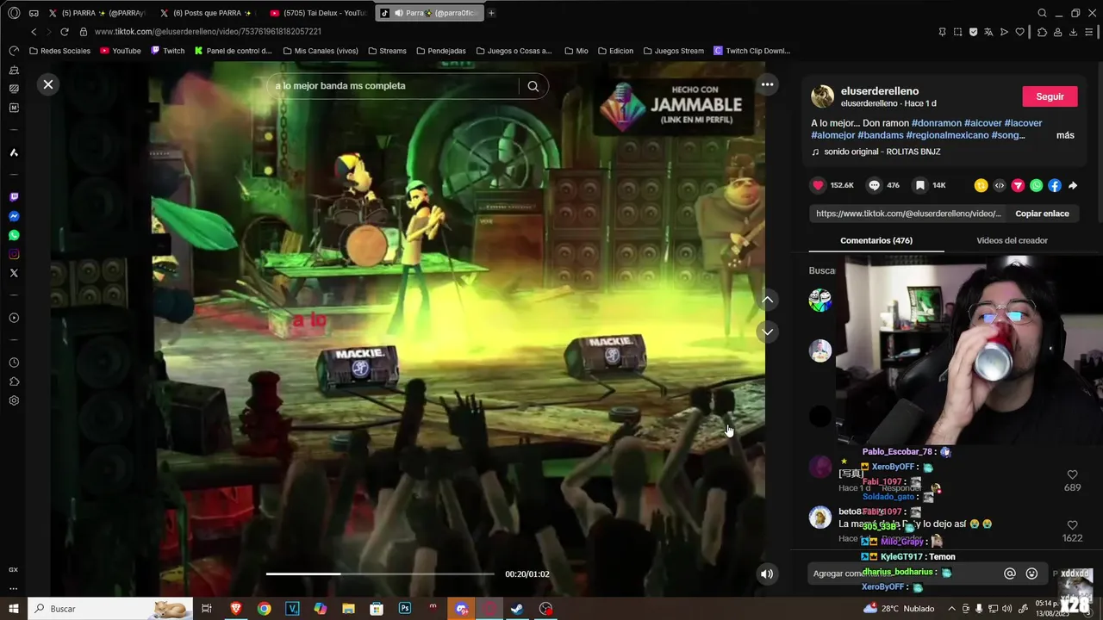Click the red send-to-friends icon
The image size is (1103, 620).
(1018, 185)
